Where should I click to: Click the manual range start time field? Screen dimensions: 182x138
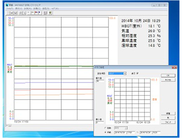point(130,133)
